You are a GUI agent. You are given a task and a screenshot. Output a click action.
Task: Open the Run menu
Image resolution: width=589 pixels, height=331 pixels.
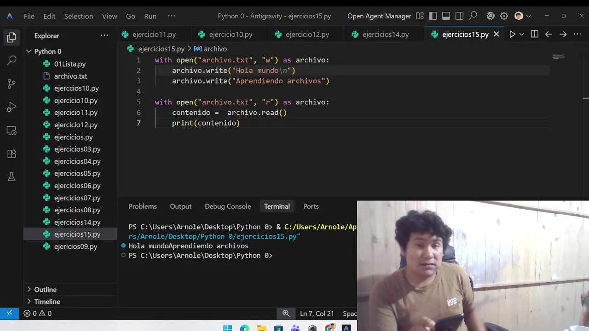coord(150,16)
